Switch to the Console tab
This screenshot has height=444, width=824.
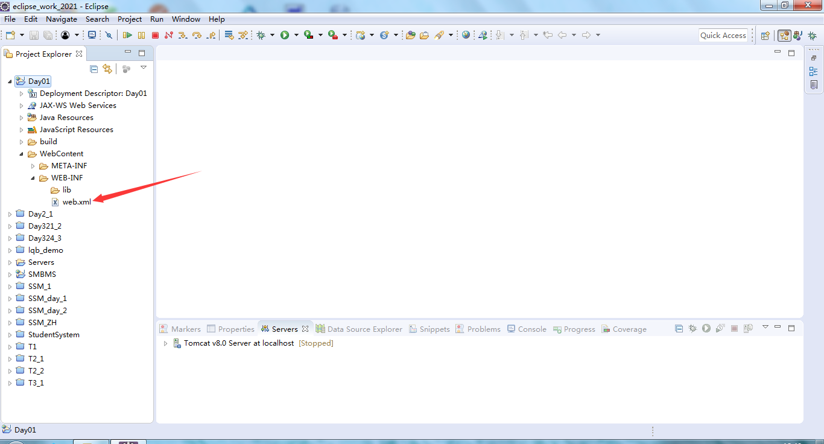(x=526, y=329)
